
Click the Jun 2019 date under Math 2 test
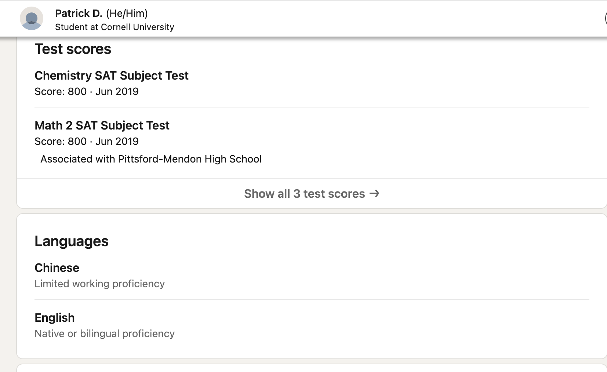click(117, 142)
